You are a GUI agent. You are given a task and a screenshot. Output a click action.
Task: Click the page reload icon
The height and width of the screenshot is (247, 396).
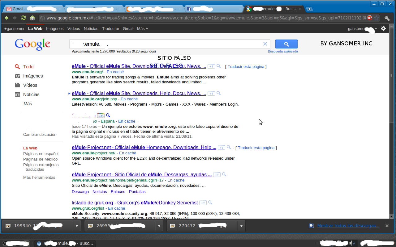click(23, 18)
